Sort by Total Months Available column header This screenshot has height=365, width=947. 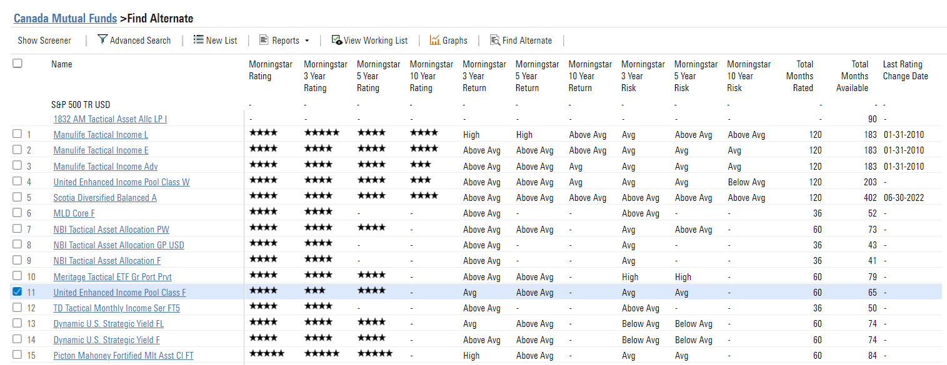(854, 75)
